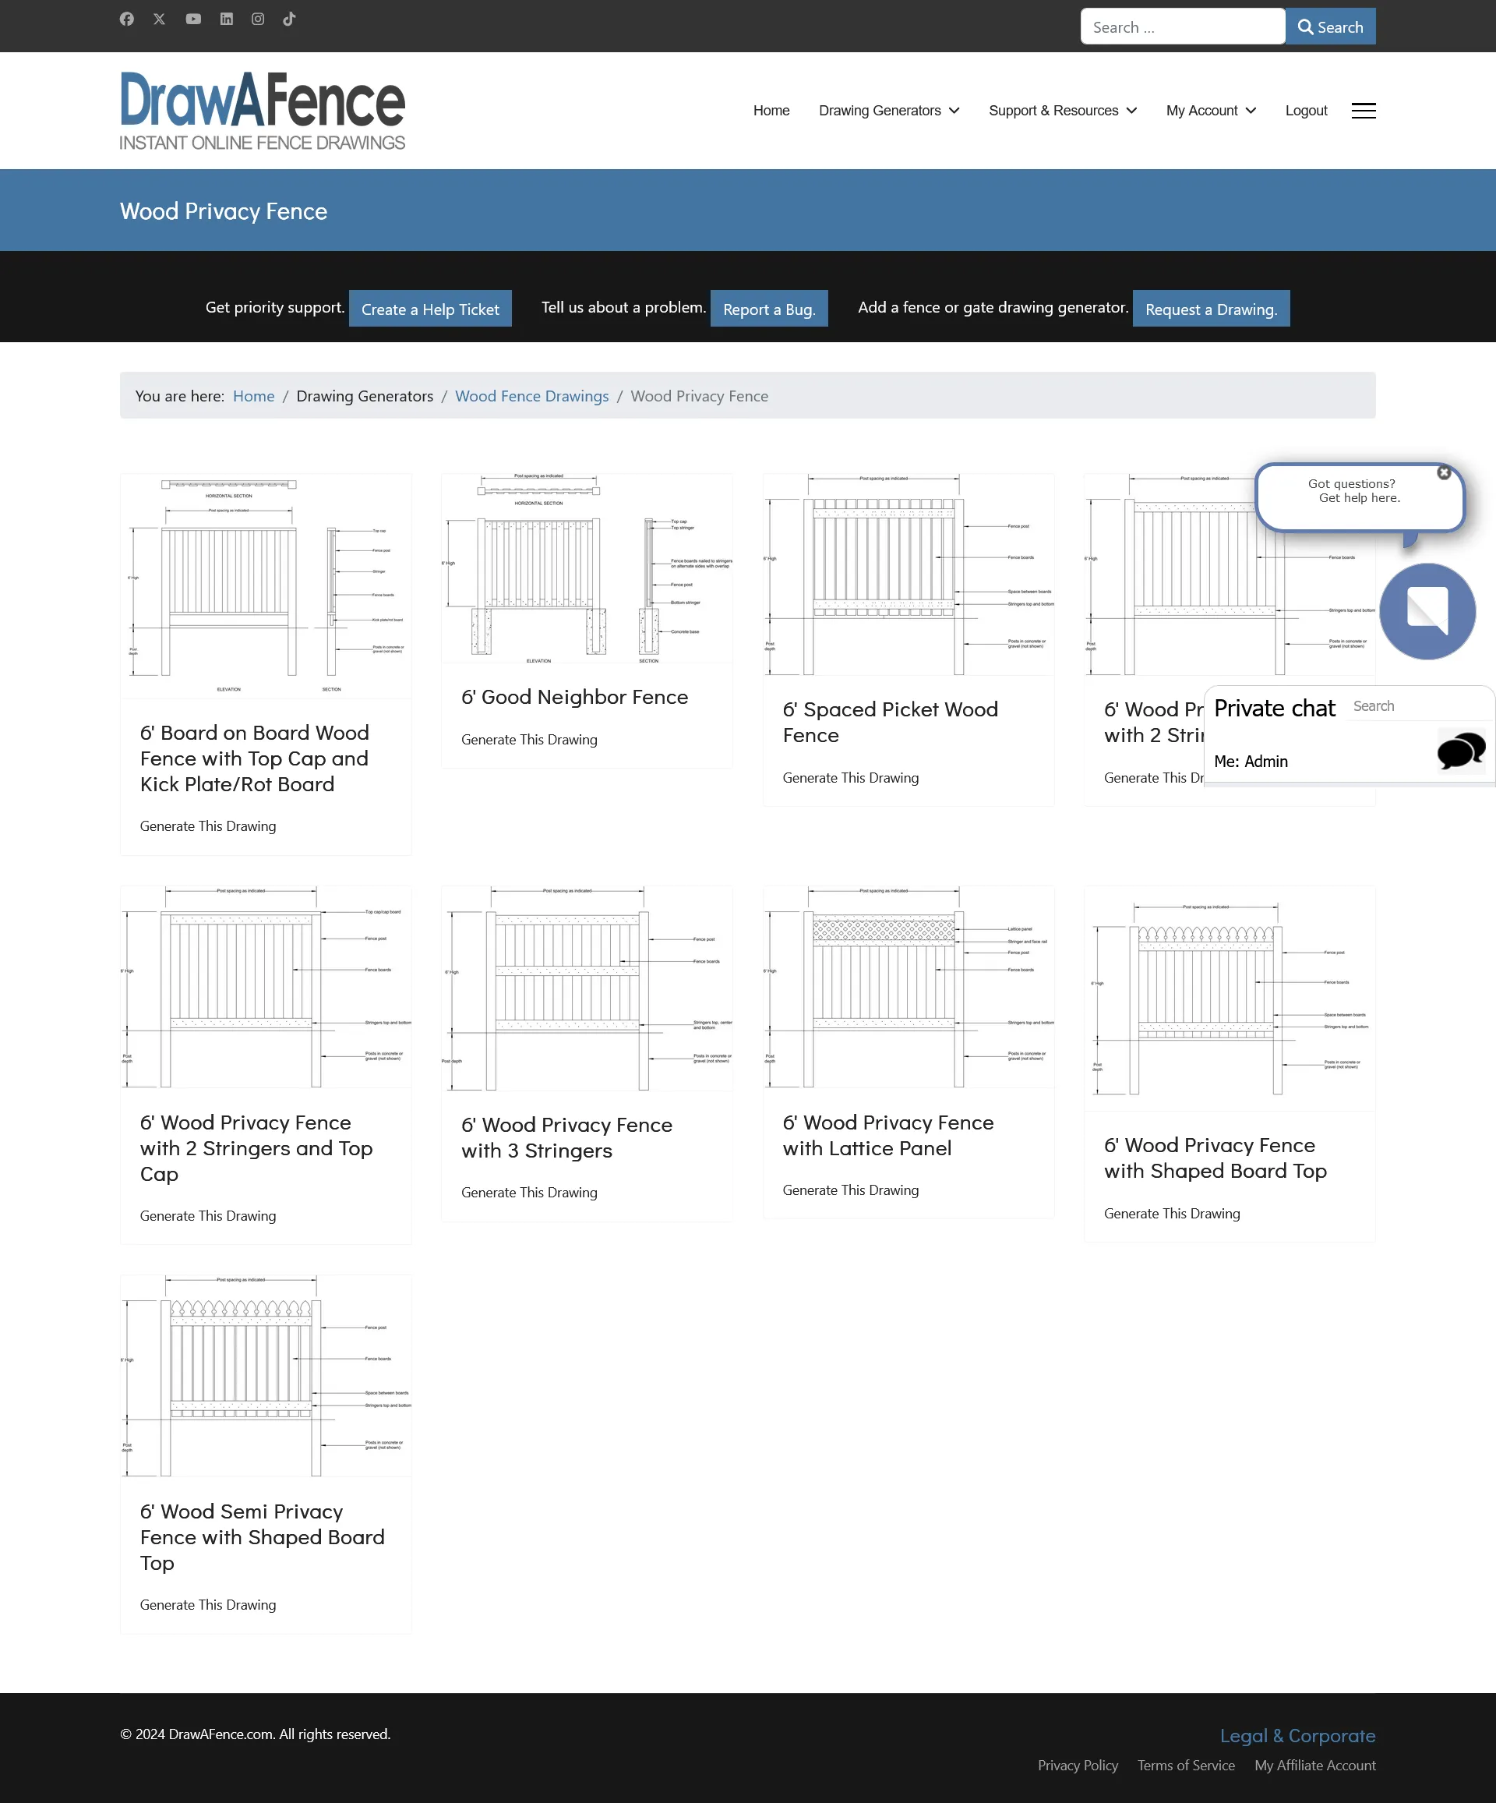Expand the Drawing Generators dropdown
The image size is (1496, 1803).
889,111
